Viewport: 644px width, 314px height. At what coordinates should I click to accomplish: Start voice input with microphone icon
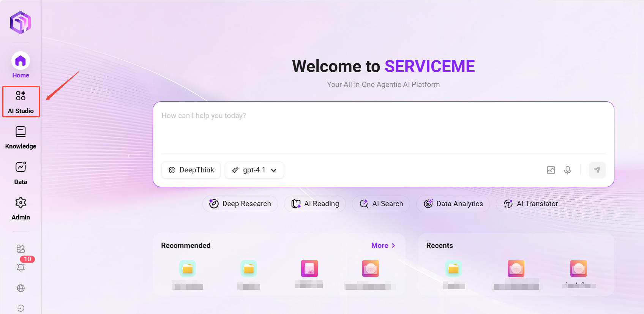coord(567,170)
